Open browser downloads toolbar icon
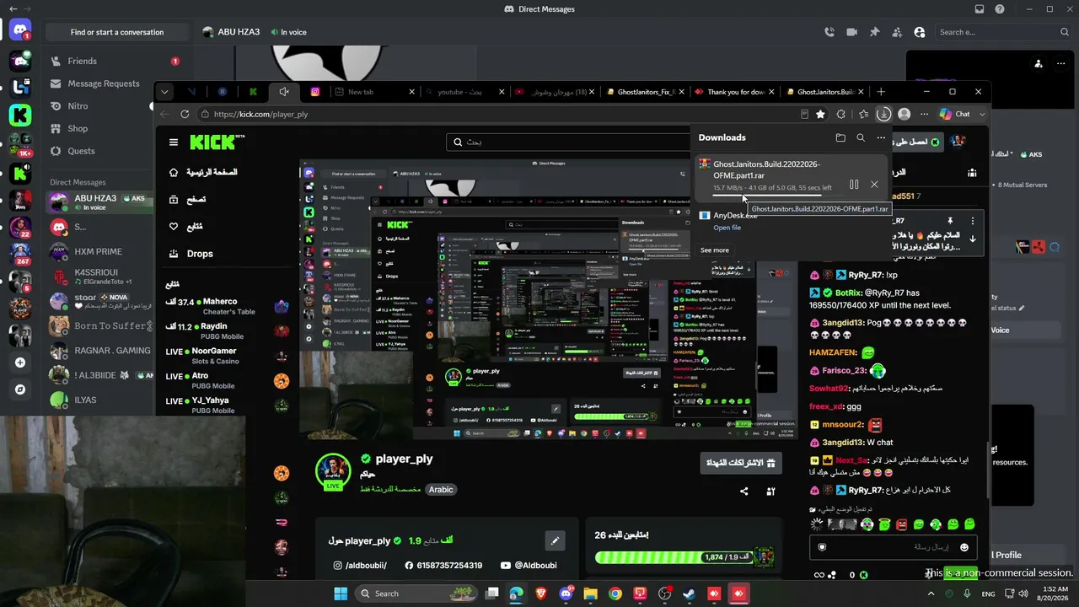 pyautogui.click(x=883, y=114)
